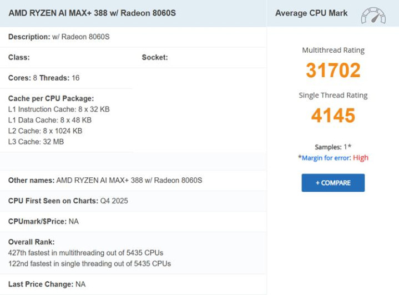Click the Socket label
399x295 pixels.
pyautogui.click(x=155, y=57)
